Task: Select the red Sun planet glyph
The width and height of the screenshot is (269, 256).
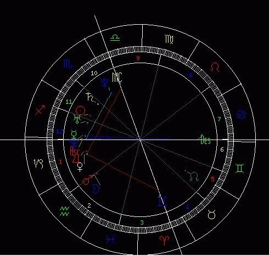Action: tap(80, 110)
